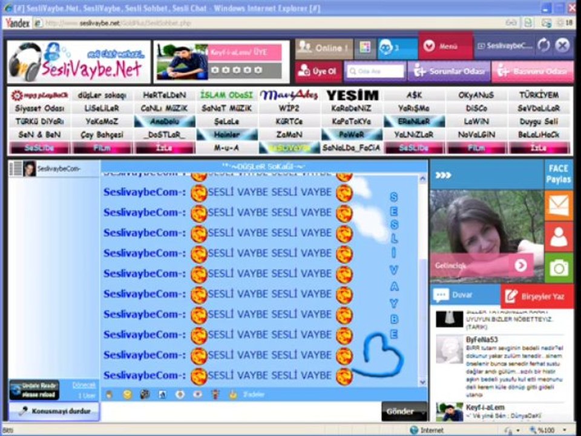The width and height of the screenshot is (581, 436).
Task: Click the Başvuru Odası button
Action: tap(533, 71)
